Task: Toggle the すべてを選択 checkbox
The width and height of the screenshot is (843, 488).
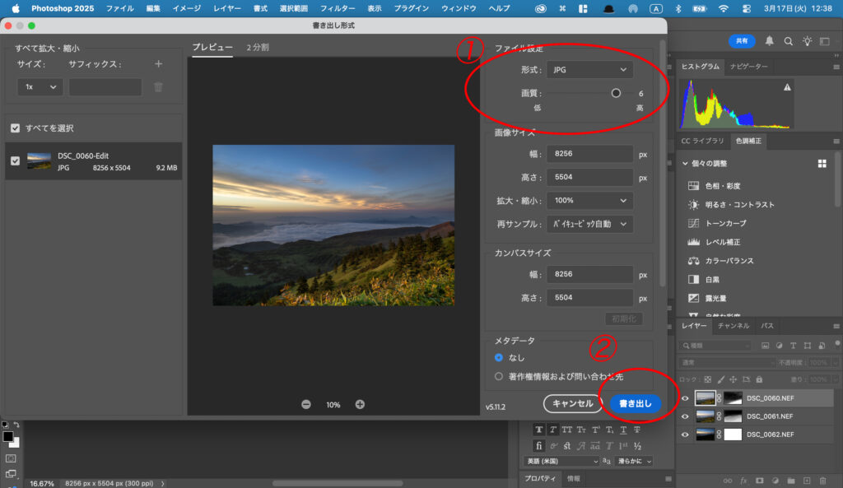Action: pos(15,128)
